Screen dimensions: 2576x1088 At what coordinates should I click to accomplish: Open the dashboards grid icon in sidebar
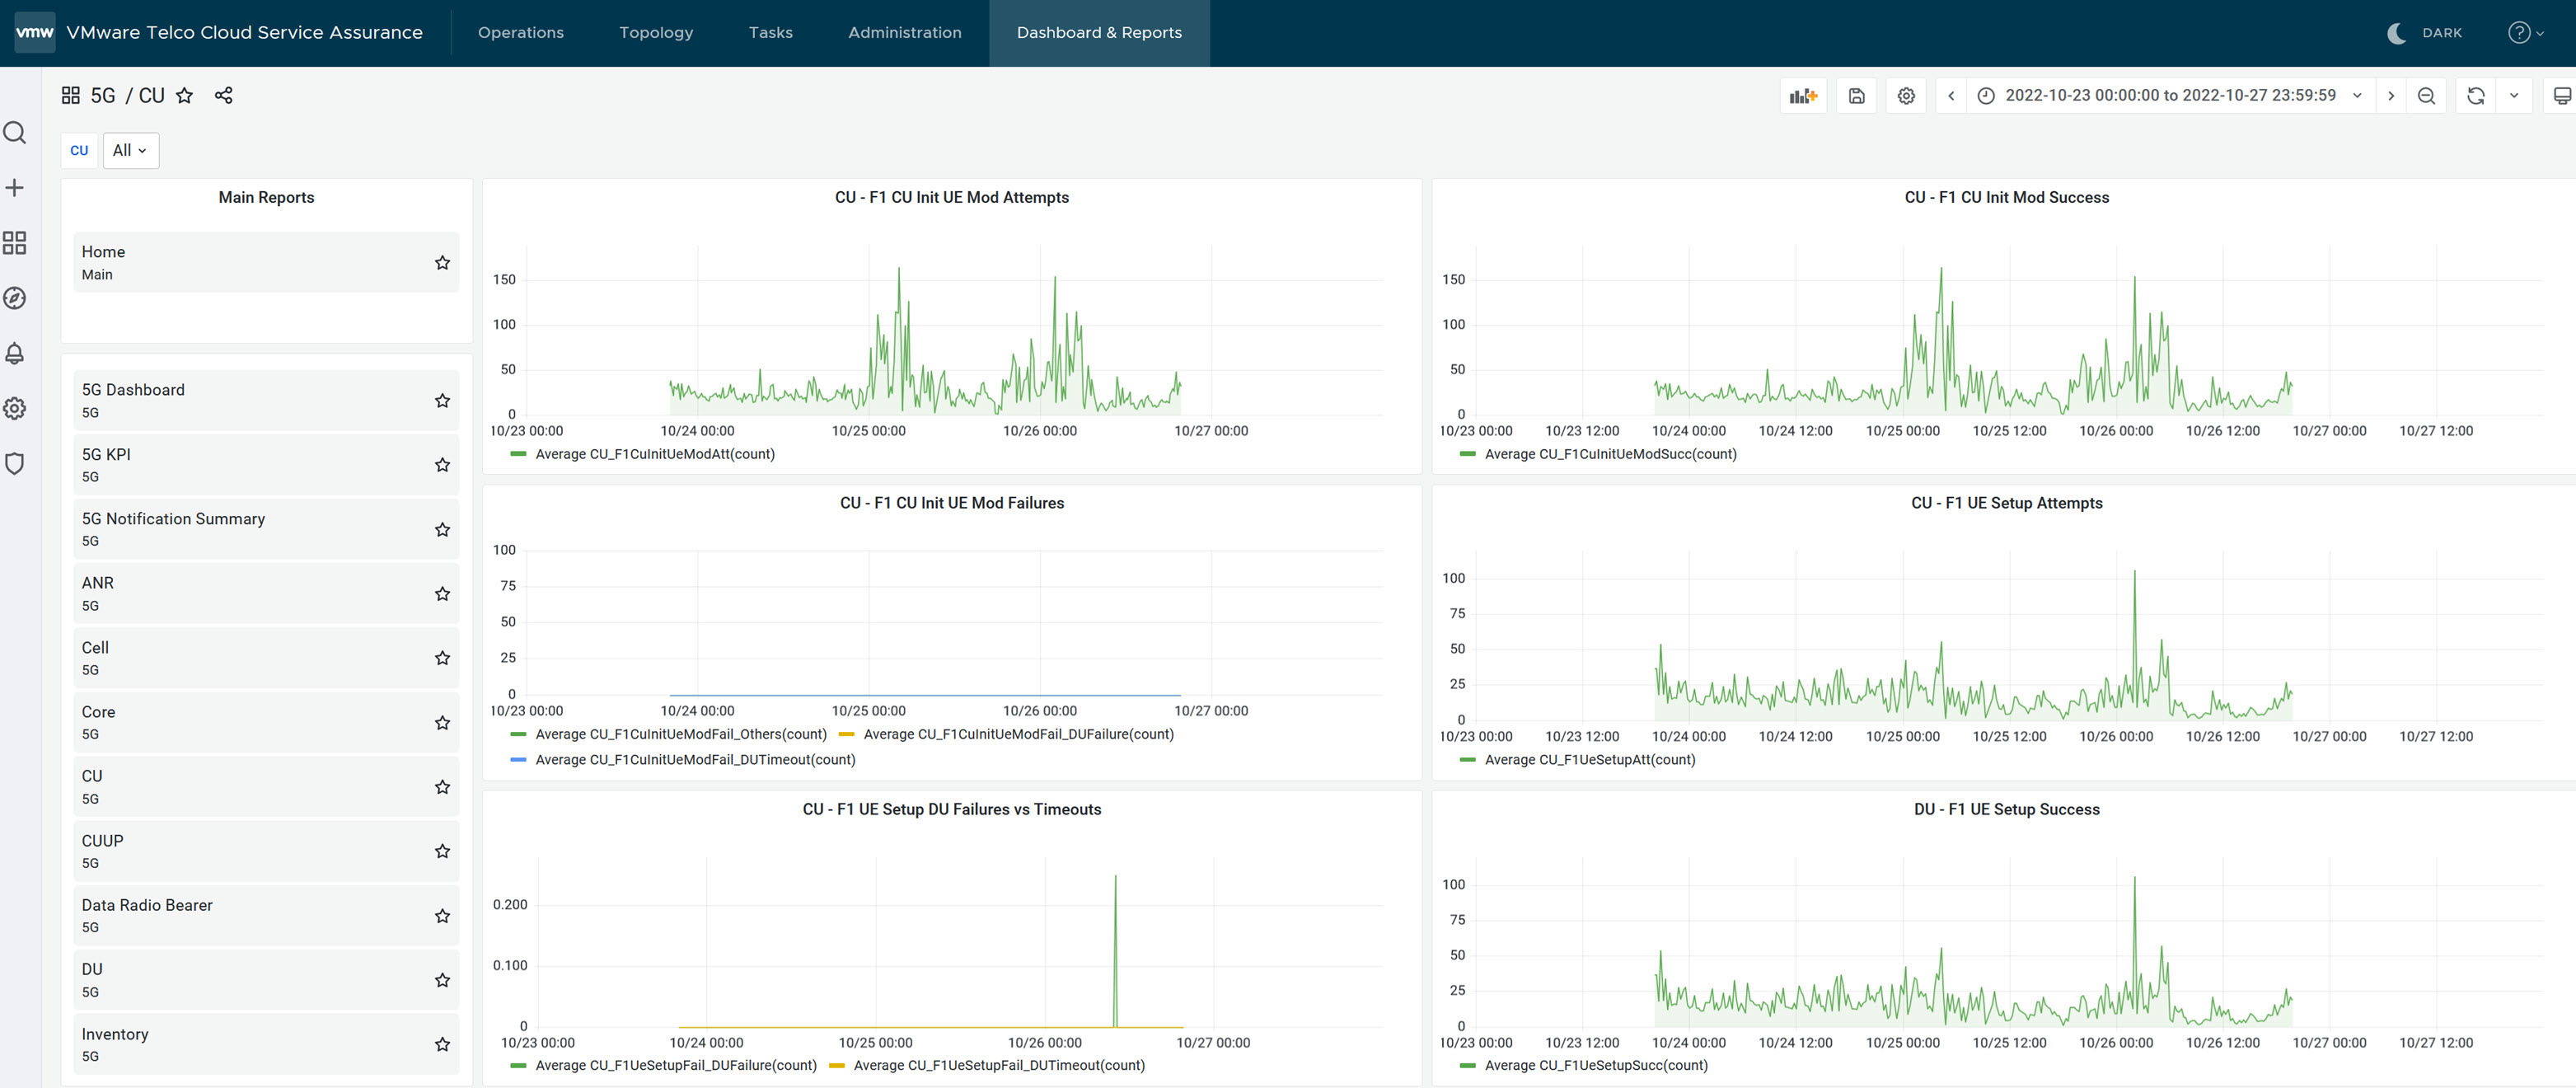point(14,243)
